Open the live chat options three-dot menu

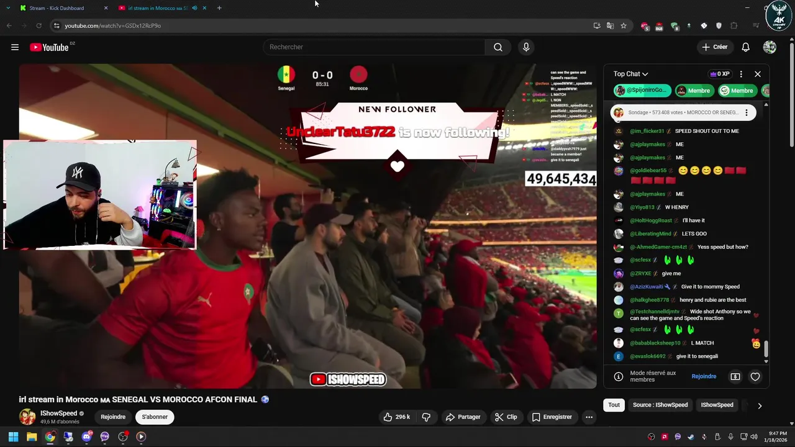pyautogui.click(x=740, y=74)
